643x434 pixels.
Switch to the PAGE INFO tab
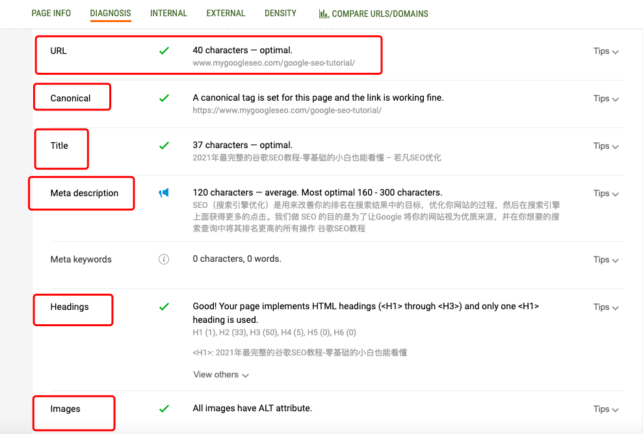pyautogui.click(x=51, y=13)
